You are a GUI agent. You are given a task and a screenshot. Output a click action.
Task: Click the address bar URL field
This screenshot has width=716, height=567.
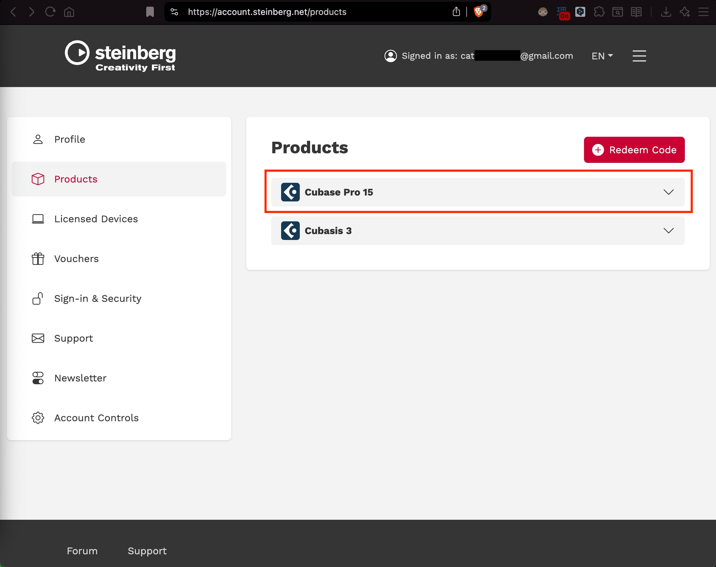coord(267,12)
